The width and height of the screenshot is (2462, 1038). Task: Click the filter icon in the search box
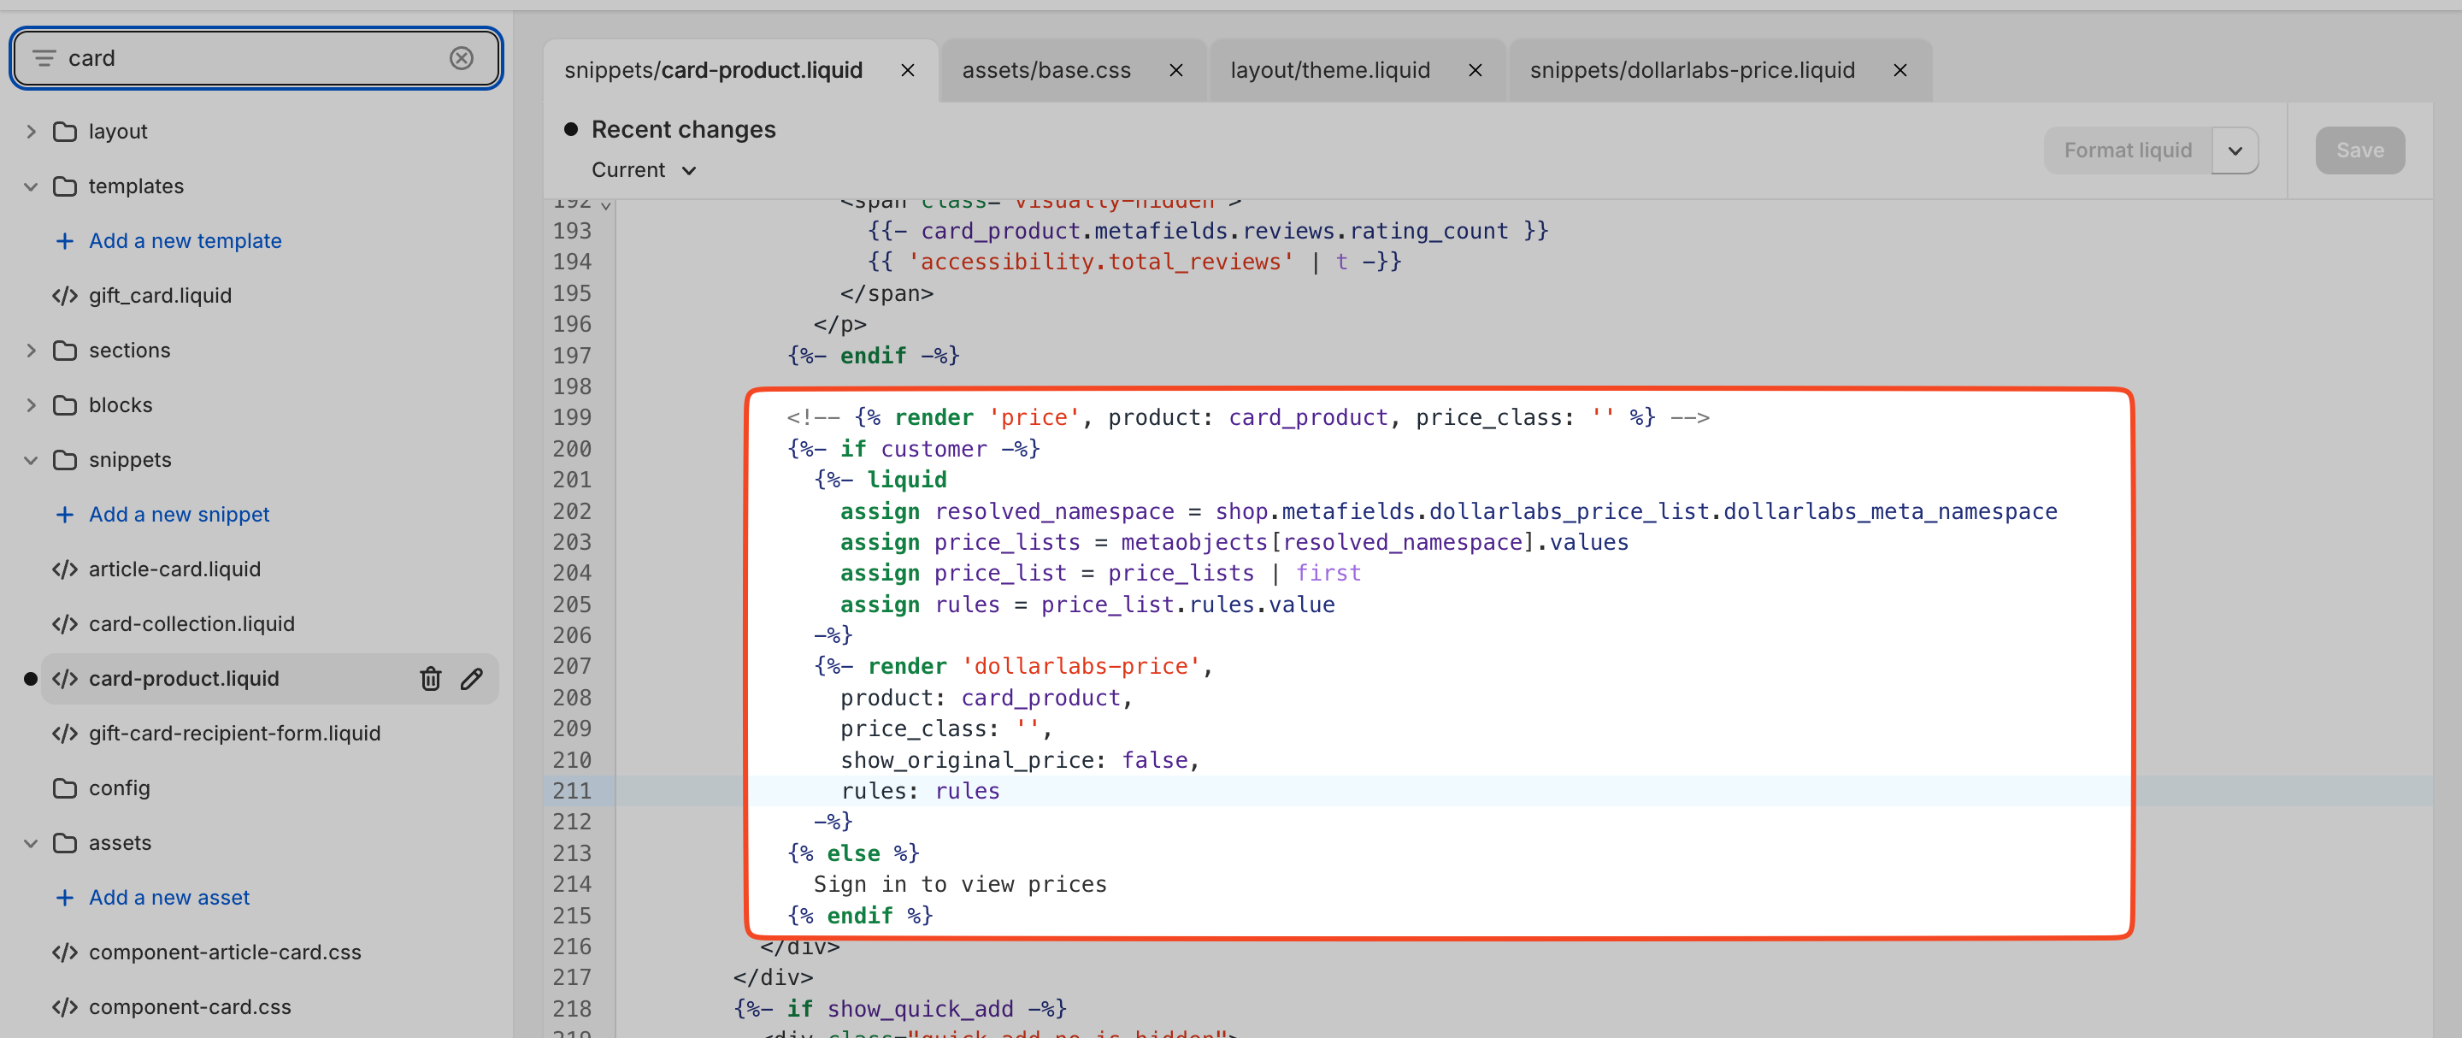pyautogui.click(x=44, y=58)
